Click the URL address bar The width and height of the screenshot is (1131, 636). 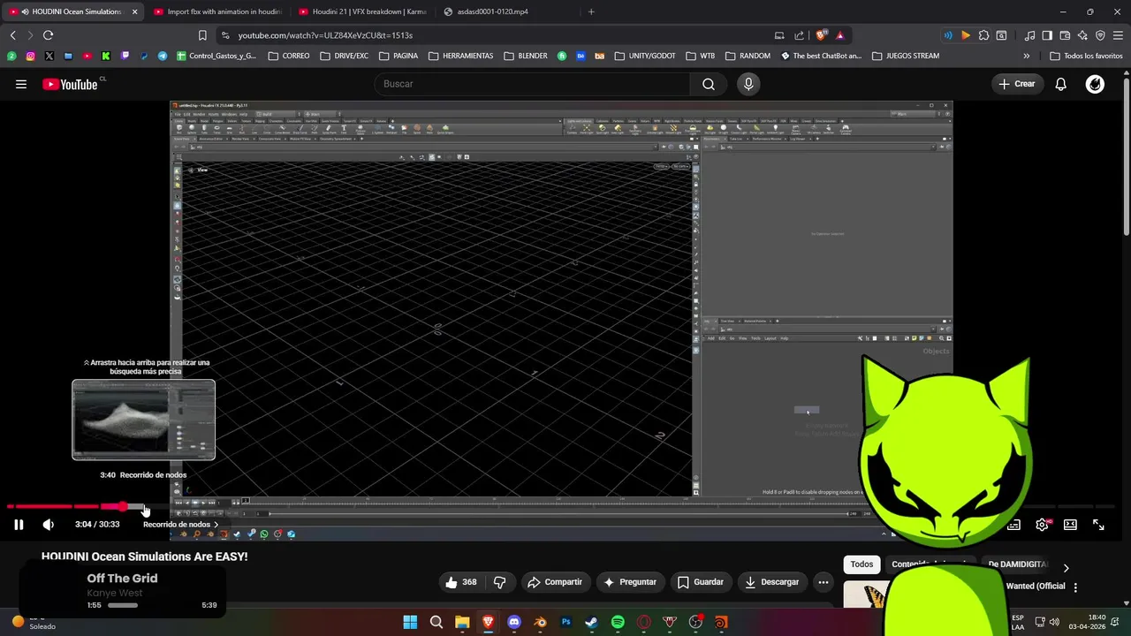pyautogui.click(x=495, y=35)
